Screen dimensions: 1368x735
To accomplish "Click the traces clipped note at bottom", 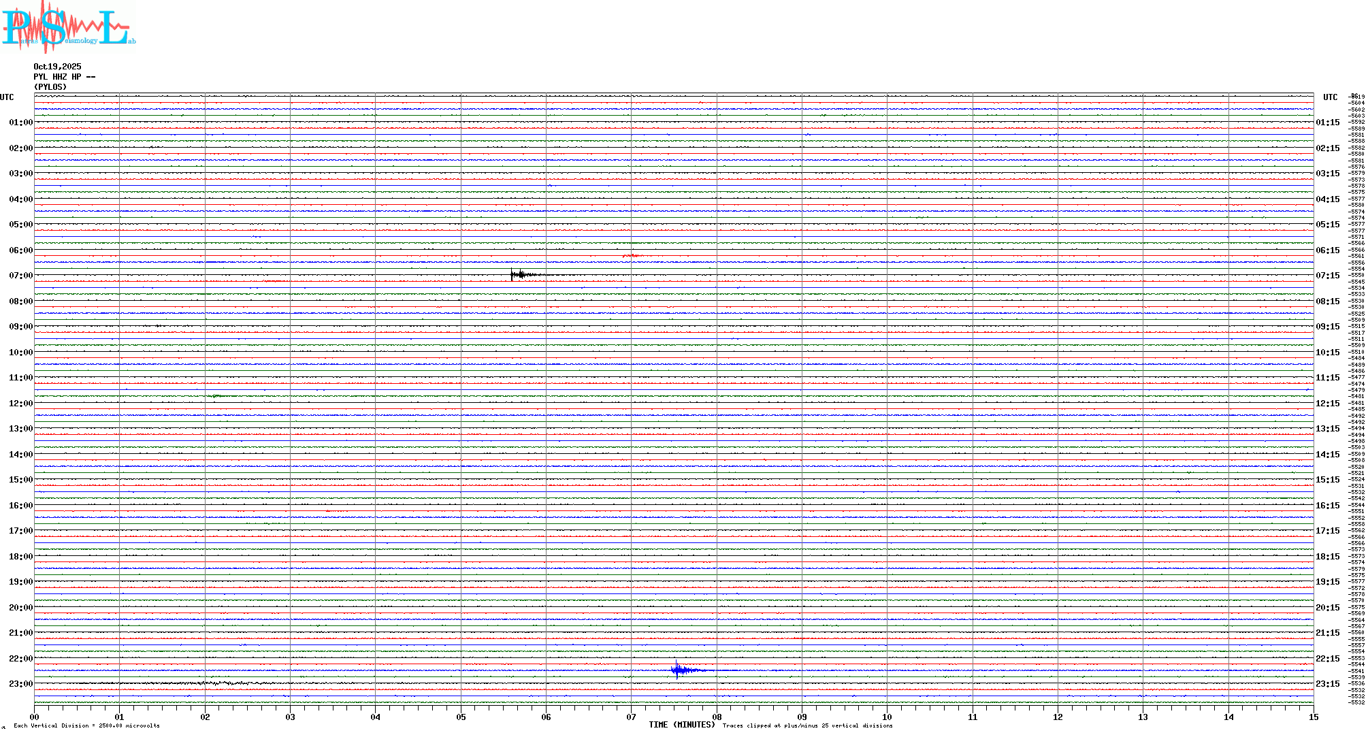I will (807, 725).
